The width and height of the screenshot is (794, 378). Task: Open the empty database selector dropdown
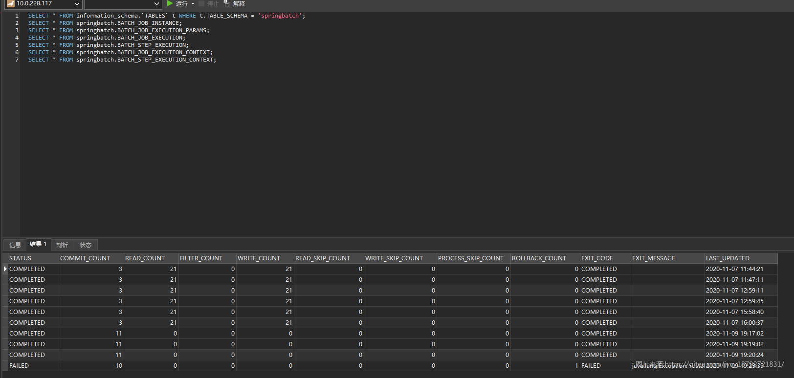123,4
